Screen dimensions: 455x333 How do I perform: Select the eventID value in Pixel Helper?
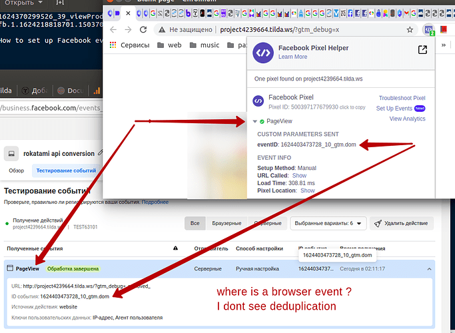tap(318, 145)
